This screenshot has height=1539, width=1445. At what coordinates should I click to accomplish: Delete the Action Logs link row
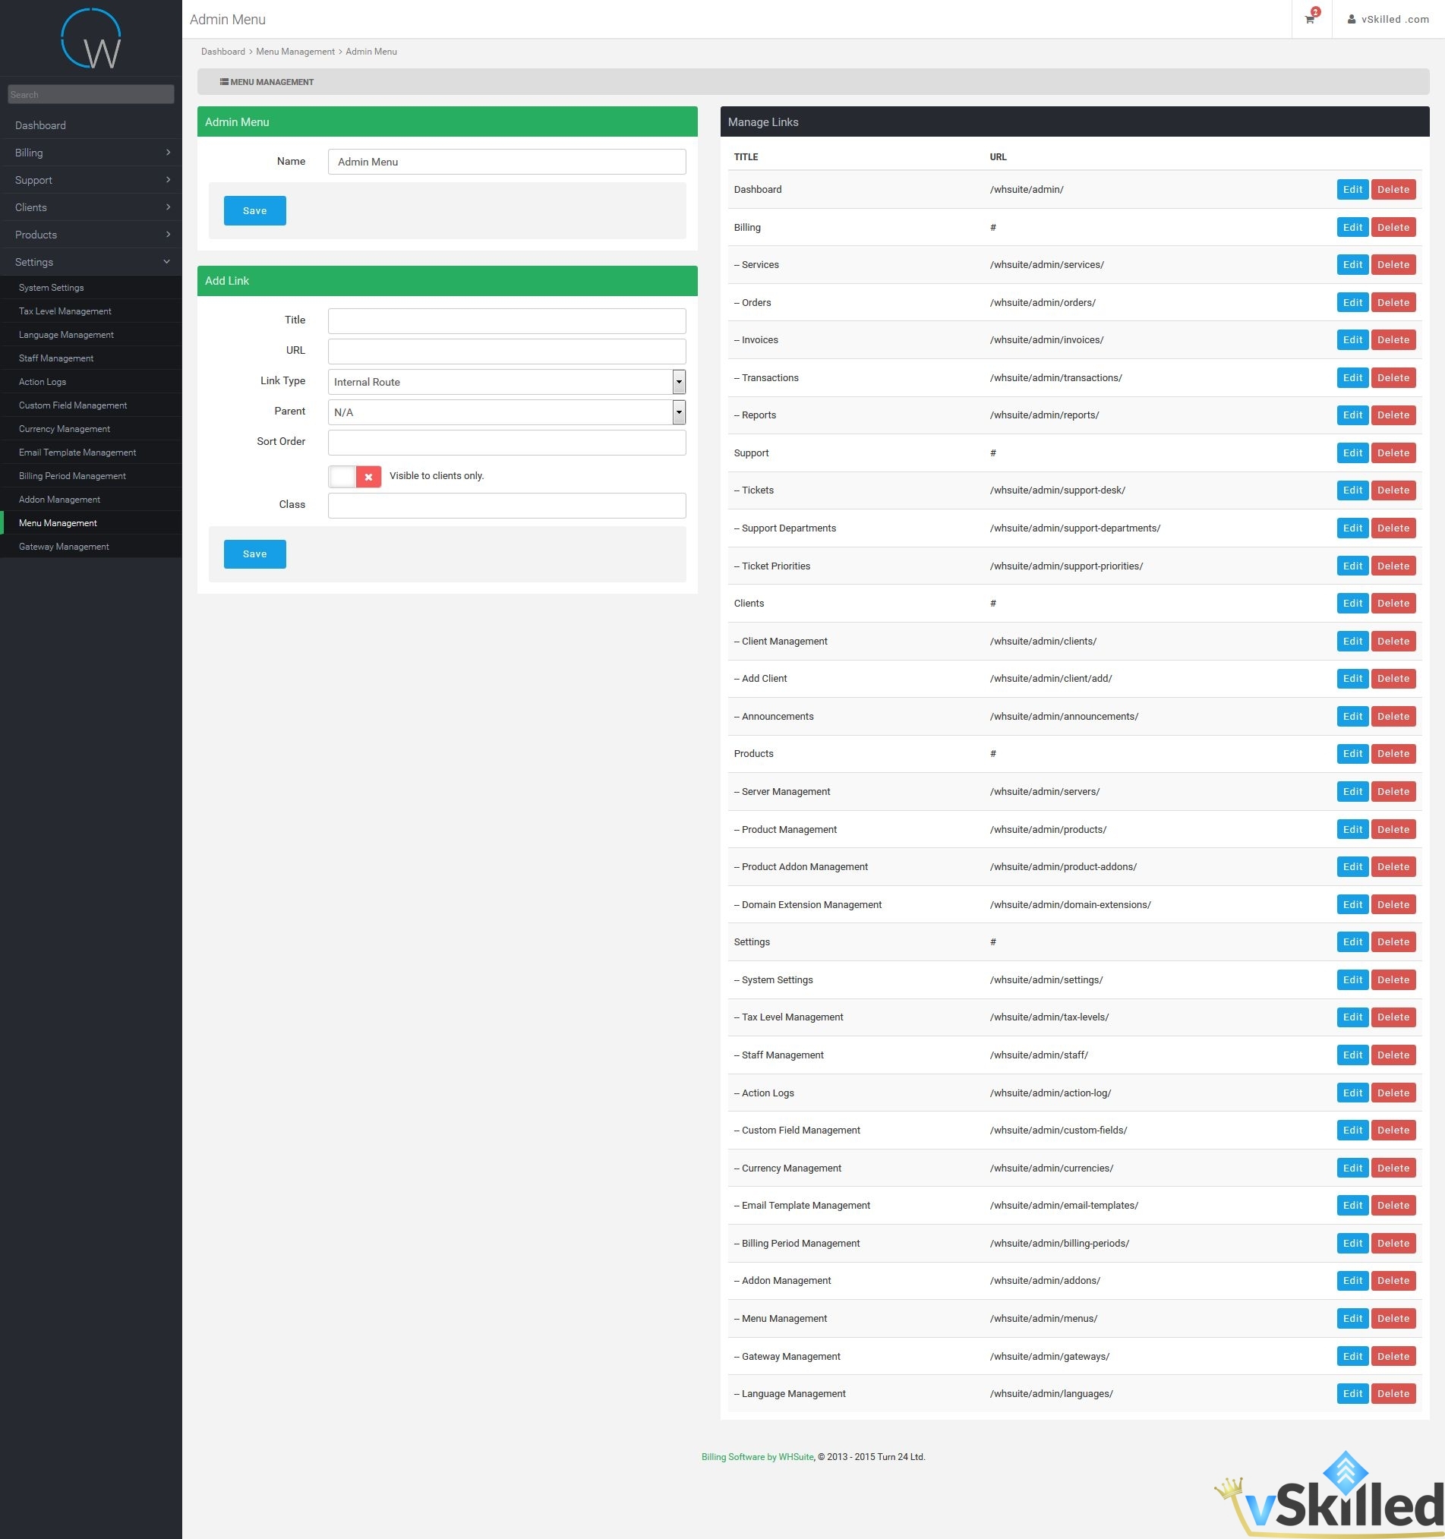tap(1393, 1093)
